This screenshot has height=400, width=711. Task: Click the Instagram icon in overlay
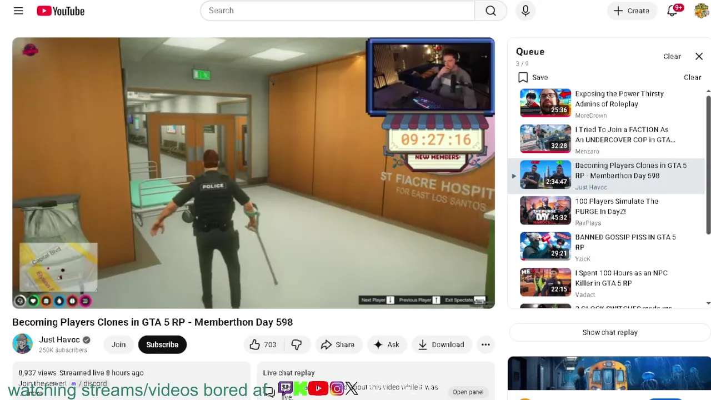pyautogui.click(x=337, y=388)
